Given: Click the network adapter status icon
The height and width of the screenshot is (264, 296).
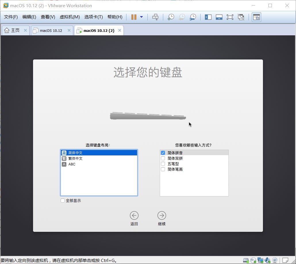Looking at the screenshot, I should pos(260,261).
